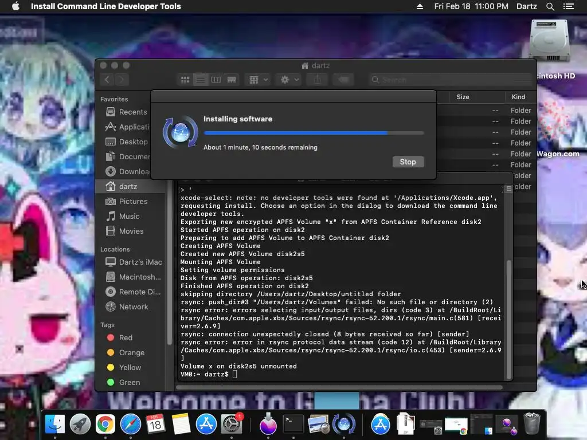587x440 pixels.
Task: Open Notification Center from menu bar
Action: tap(568, 6)
